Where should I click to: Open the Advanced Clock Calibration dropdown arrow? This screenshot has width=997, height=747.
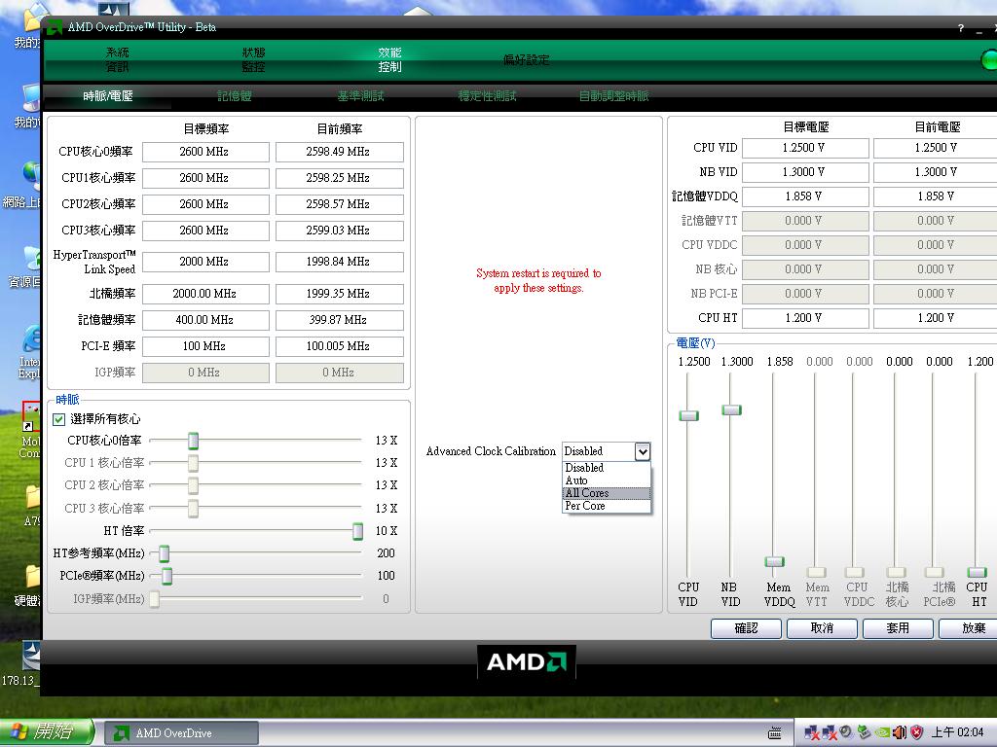pyautogui.click(x=643, y=451)
